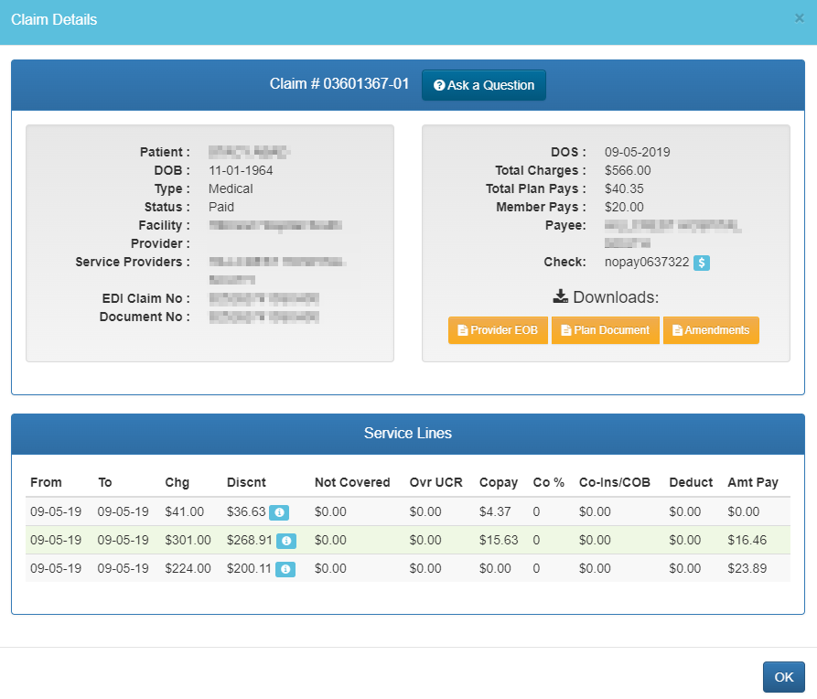Viewport: 817px width, 699px height.
Task: Click the Service Lines header
Action: pos(408,433)
